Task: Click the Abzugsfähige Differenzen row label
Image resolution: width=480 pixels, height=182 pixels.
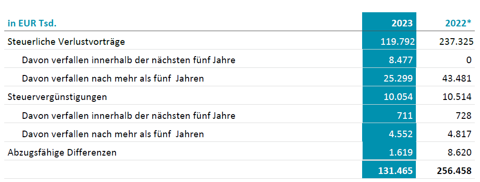Action: tap(62, 152)
